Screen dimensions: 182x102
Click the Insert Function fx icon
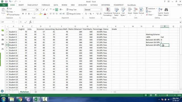(30, 22)
